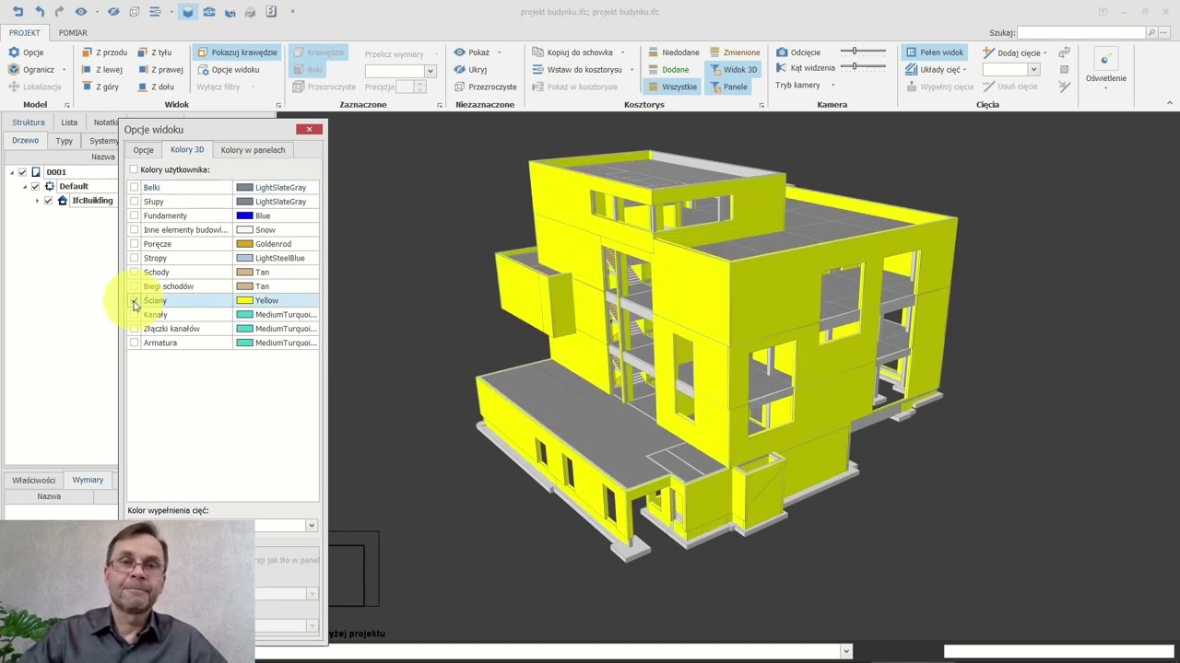Viewport: 1180px width, 663px height.
Task: Set view Z tyłu
Action: (x=155, y=52)
